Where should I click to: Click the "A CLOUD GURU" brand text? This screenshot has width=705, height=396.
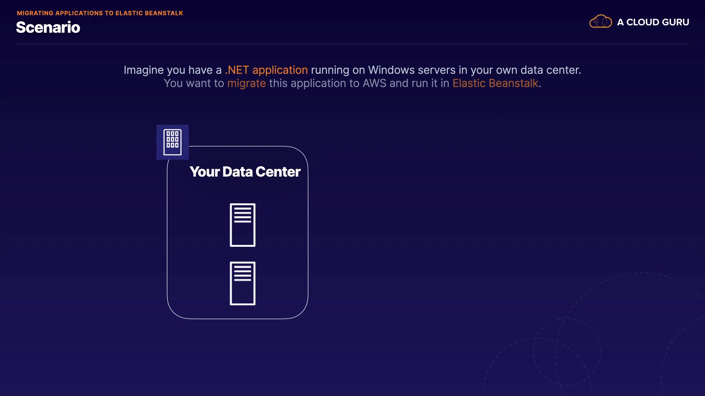point(653,22)
